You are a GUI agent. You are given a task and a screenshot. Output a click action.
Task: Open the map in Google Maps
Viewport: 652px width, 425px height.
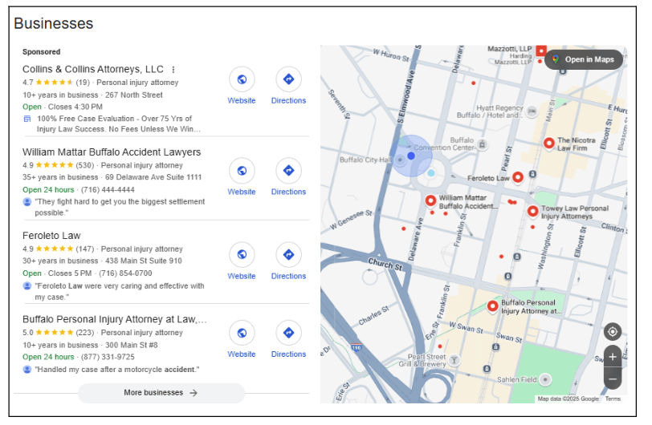pyautogui.click(x=584, y=59)
